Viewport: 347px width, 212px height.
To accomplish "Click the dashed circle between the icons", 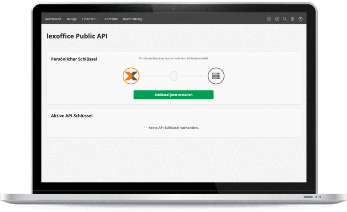I will (173, 76).
